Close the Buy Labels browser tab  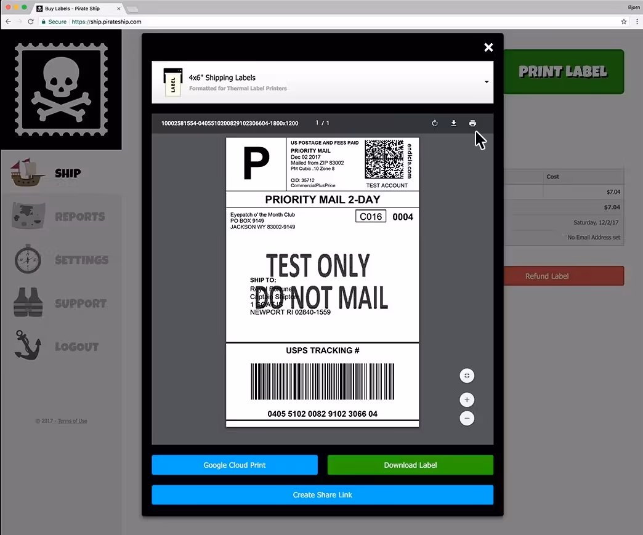tap(118, 8)
